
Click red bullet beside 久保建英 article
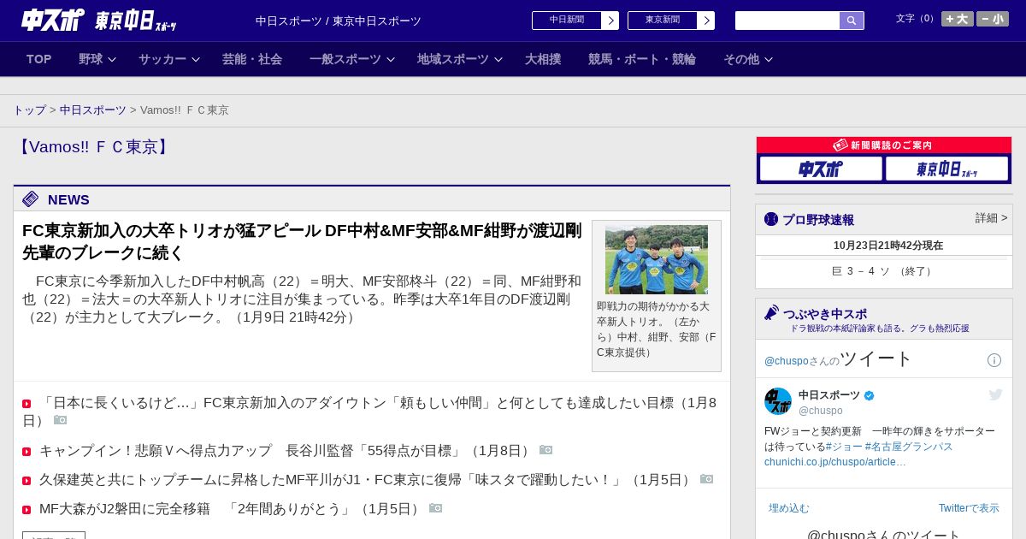click(x=27, y=481)
